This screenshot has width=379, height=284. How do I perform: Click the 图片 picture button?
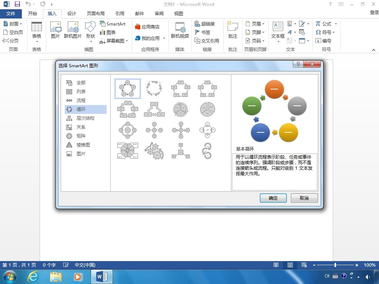coord(56,30)
